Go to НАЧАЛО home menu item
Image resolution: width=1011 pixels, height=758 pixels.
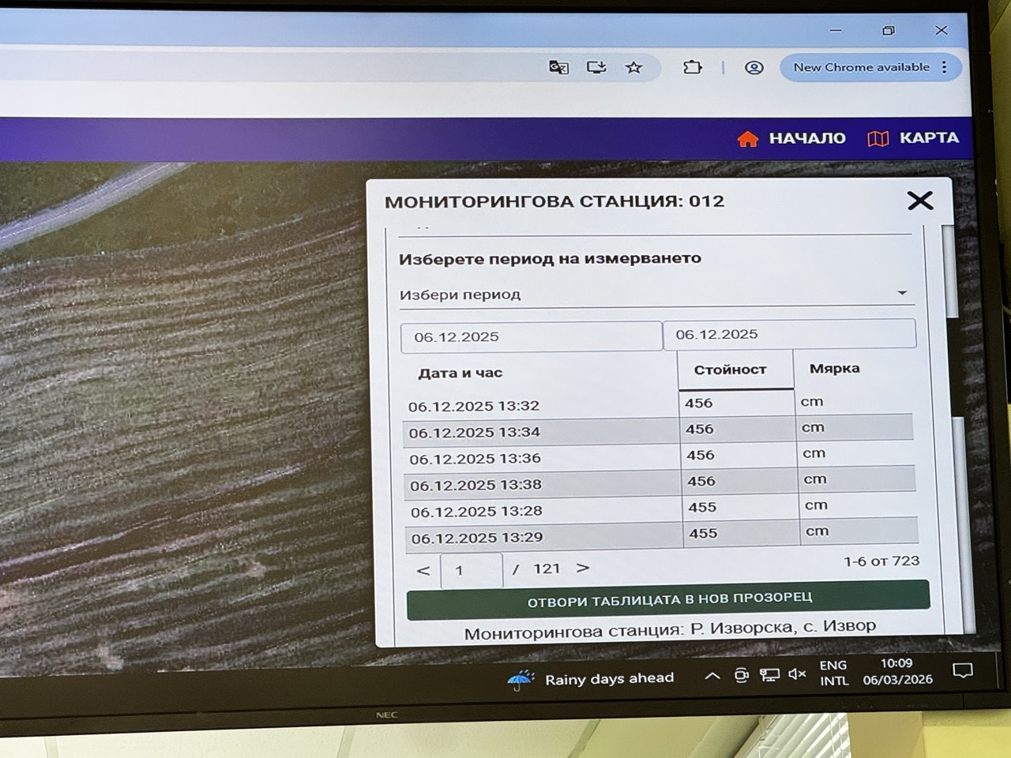click(791, 139)
